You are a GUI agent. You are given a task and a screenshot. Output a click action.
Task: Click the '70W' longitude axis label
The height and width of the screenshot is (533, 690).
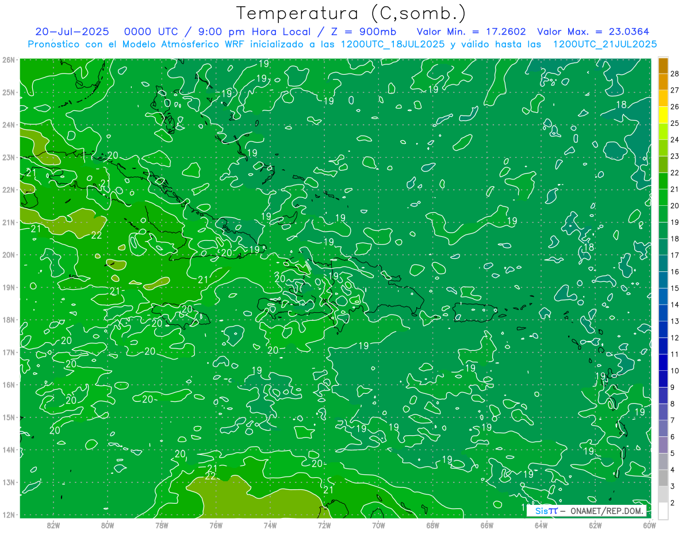click(378, 525)
